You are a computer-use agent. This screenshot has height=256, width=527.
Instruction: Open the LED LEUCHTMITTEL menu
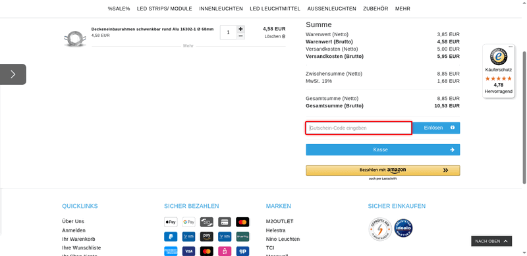tap(275, 9)
